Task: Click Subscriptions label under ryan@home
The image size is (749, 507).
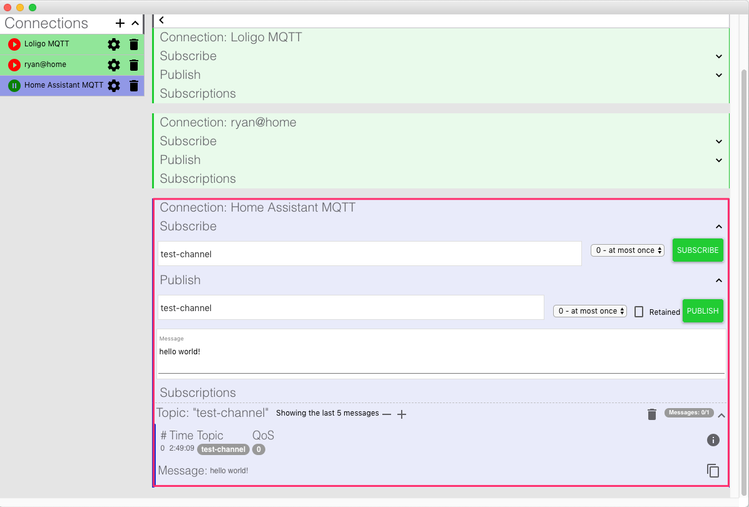Action: [198, 179]
